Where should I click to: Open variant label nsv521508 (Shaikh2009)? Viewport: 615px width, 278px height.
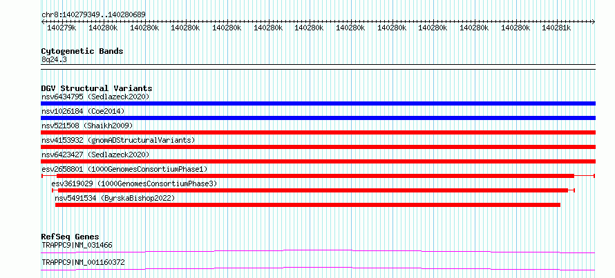point(87,126)
